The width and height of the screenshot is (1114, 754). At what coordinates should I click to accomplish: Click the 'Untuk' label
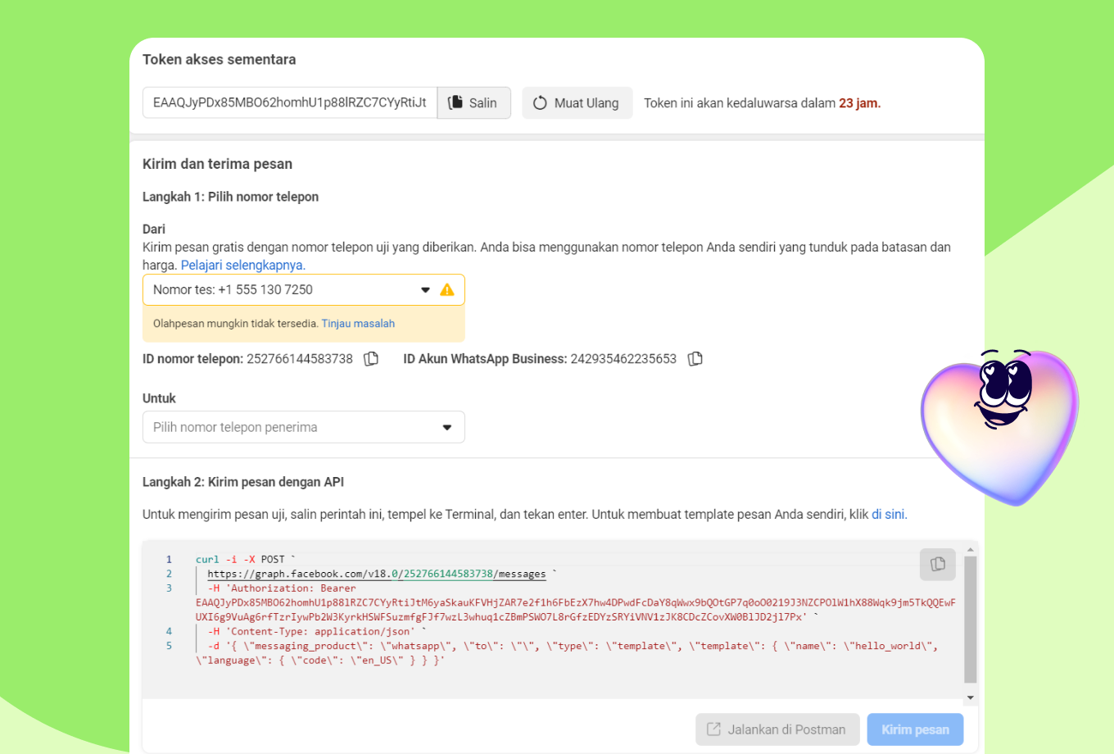[x=159, y=398]
